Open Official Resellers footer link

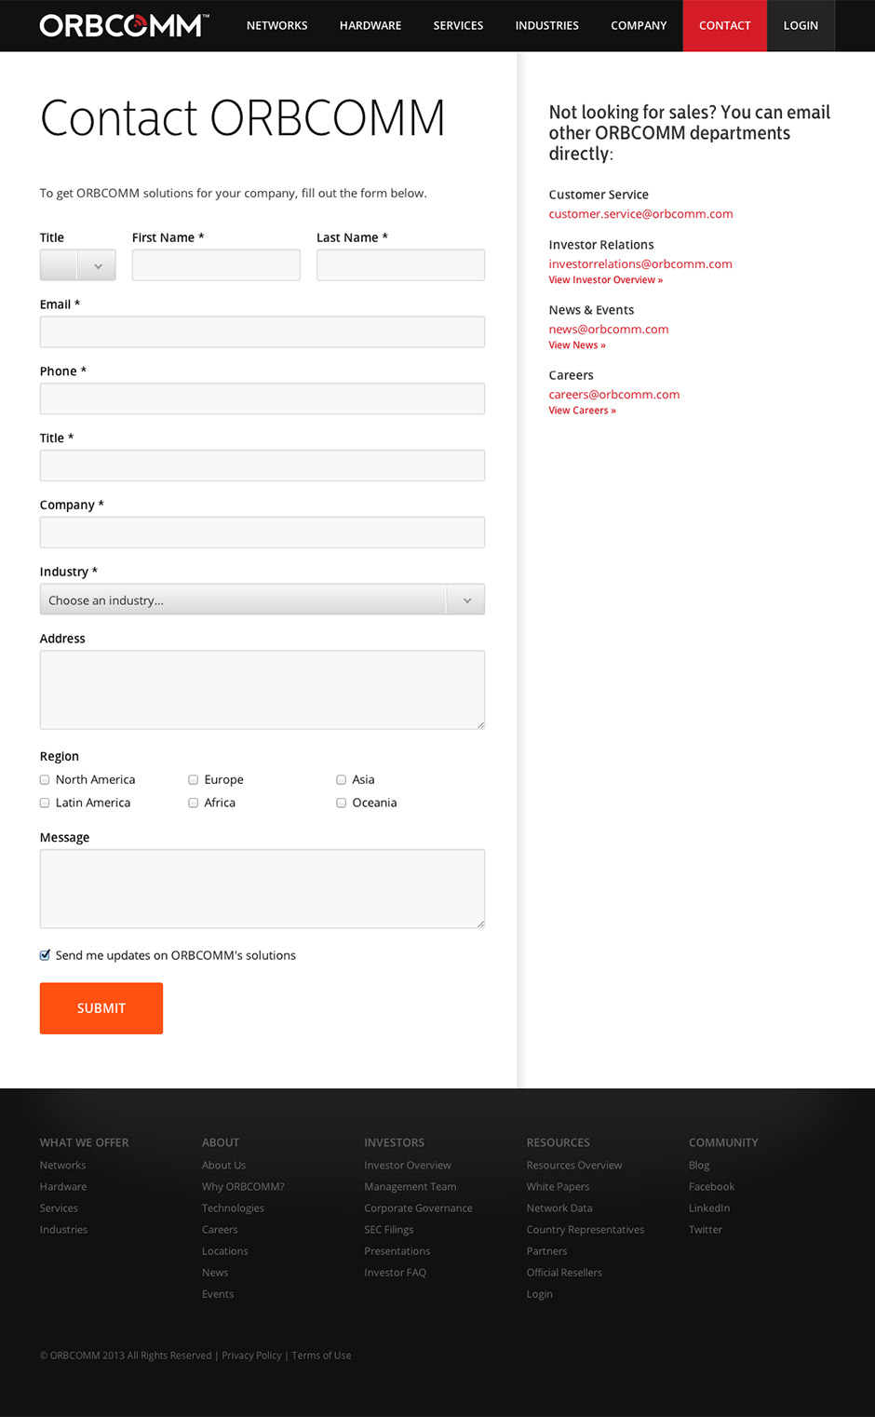coord(564,1273)
